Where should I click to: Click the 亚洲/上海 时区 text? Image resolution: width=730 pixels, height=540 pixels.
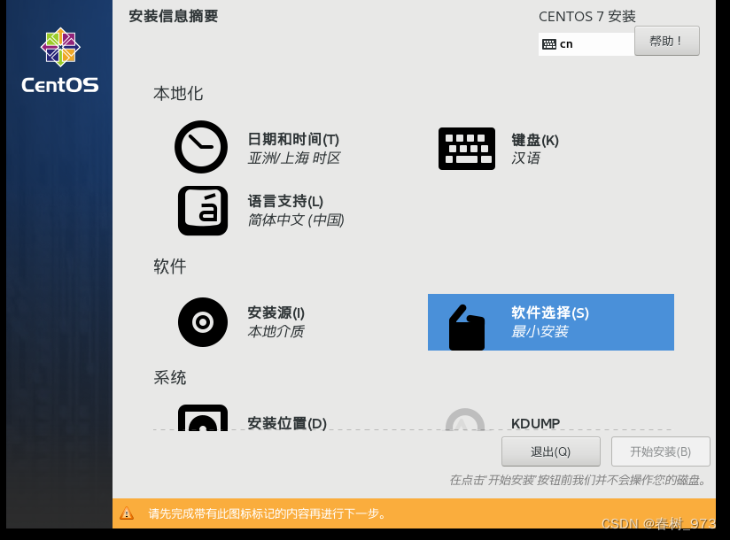(x=294, y=158)
